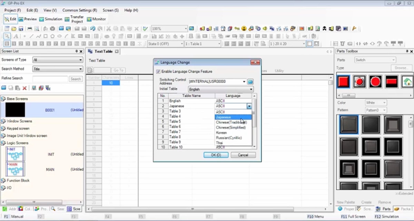Viewport: 414px width, 221px height.
Task: Open the Switching Control Address dropdown
Action: [x=244, y=82]
